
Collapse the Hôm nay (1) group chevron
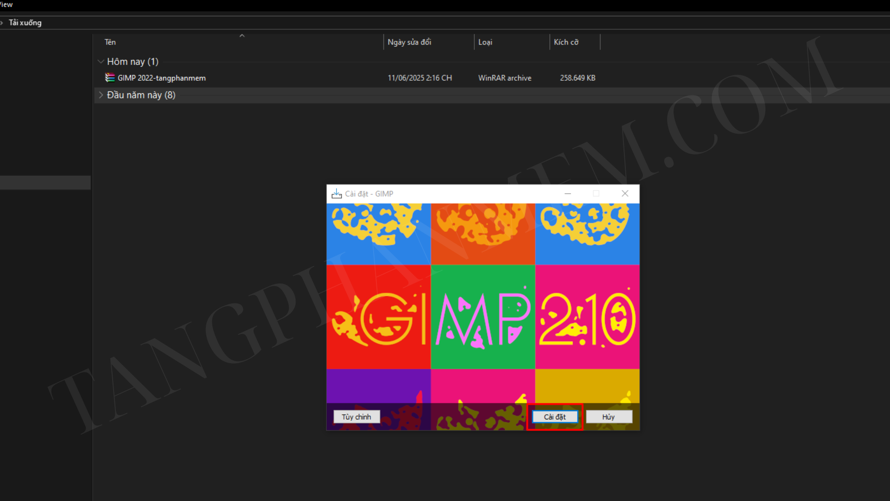click(x=101, y=62)
